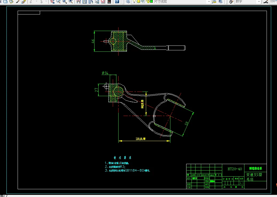Click the 制造装备系 title block text
Viewport: 277px width, 197px height.
click(x=255, y=168)
